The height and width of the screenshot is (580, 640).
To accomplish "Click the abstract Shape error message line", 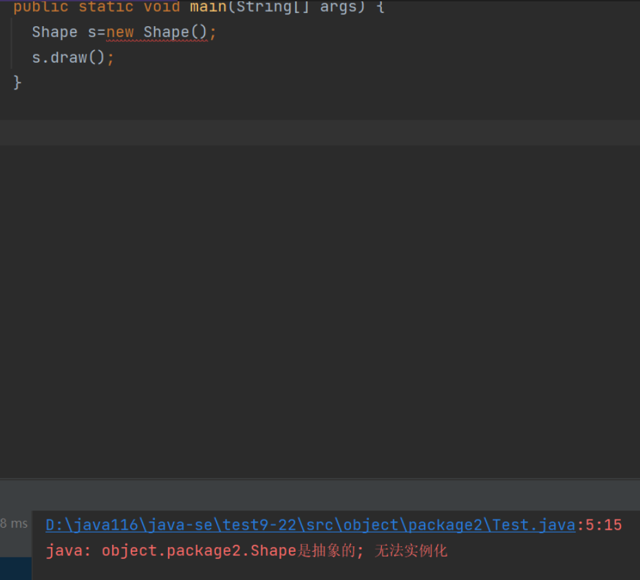I will point(246,551).
